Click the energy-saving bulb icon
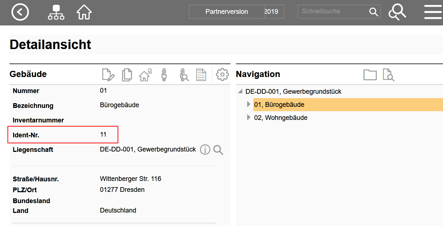This screenshot has width=443, height=226. click(164, 74)
